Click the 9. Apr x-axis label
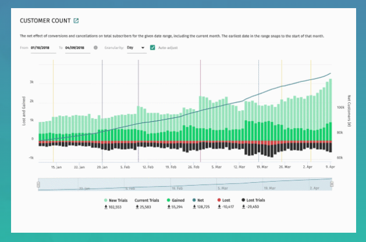The height and width of the screenshot is (242, 366). pos(331,167)
